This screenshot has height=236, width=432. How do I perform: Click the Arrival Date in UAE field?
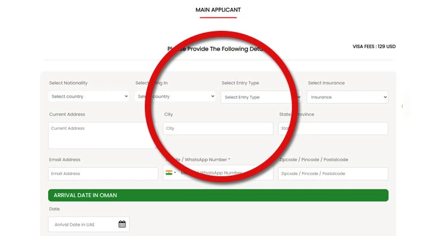pos(89,225)
